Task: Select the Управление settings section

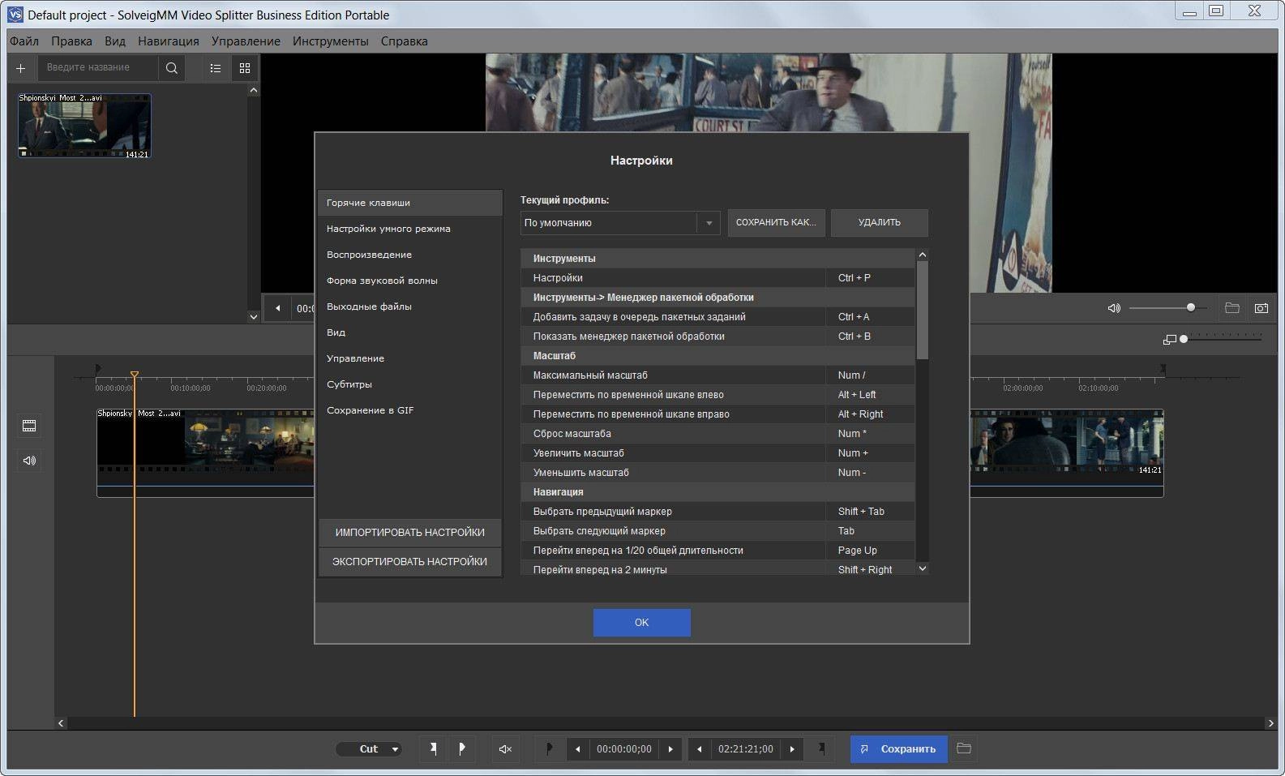Action: [x=410, y=358]
